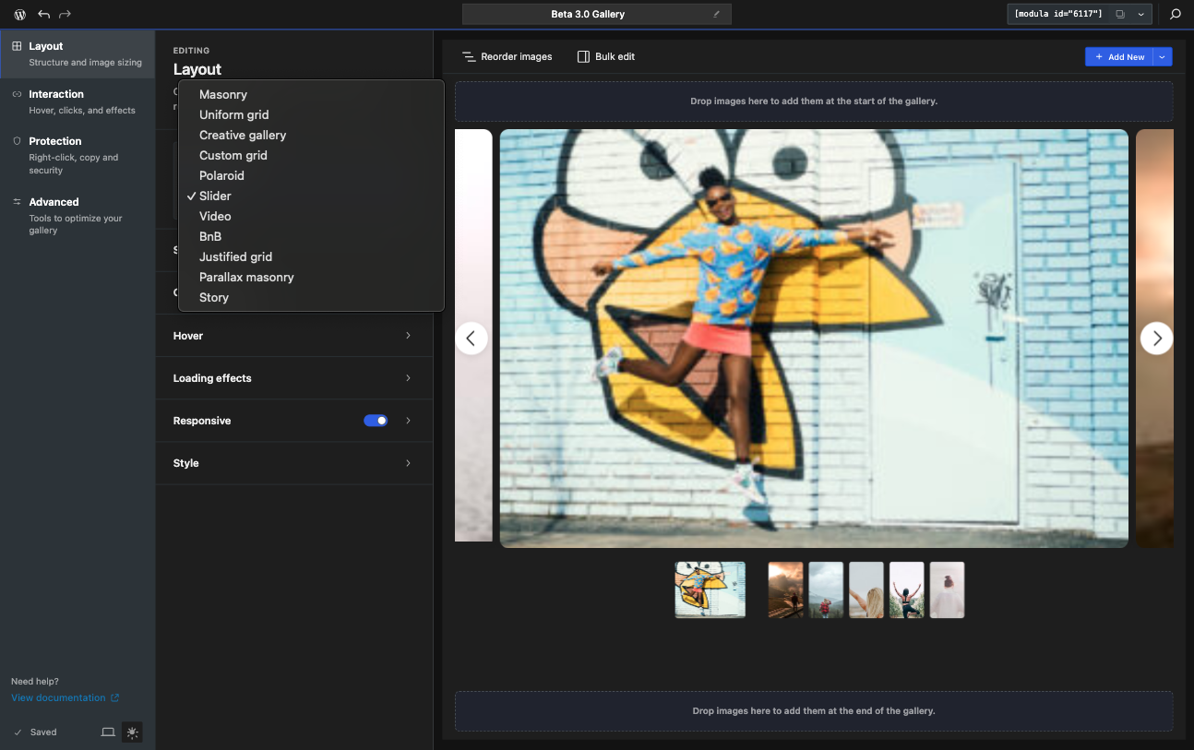Copy the modula shortcode with the copy icon
The image size is (1194, 750).
(x=1120, y=15)
